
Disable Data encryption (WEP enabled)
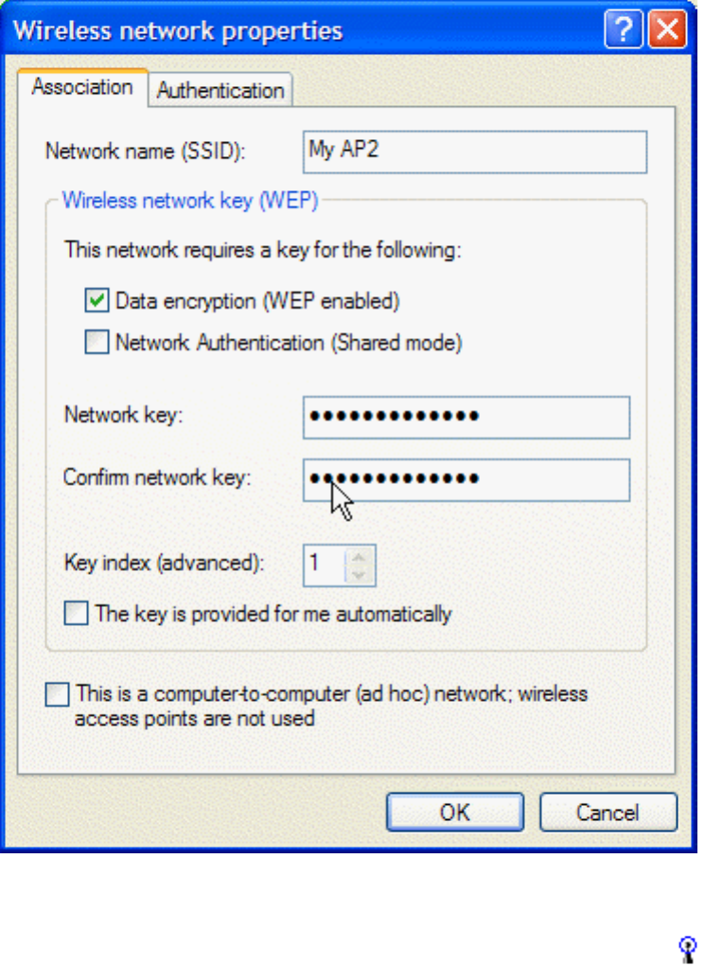click(x=97, y=301)
